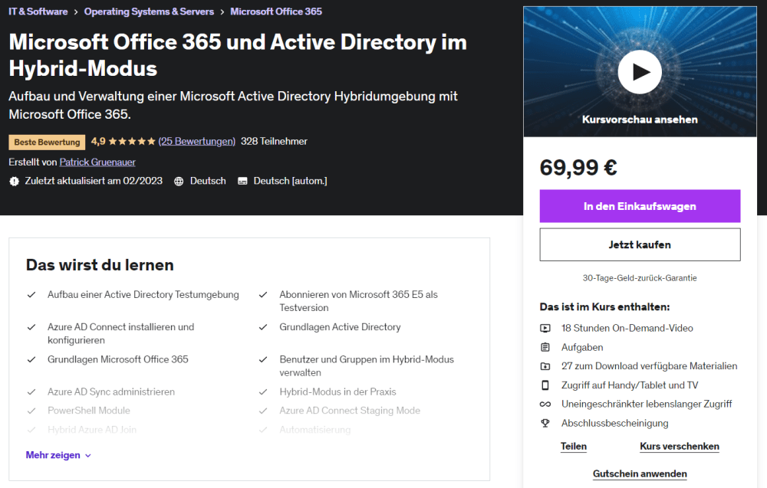
Task: Click the globe language icon
Action: (x=179, y=182)
